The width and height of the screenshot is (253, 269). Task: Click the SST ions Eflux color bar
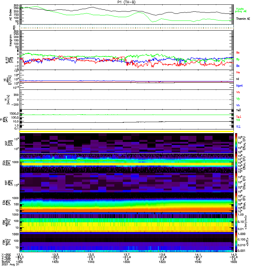coord(236,143)
